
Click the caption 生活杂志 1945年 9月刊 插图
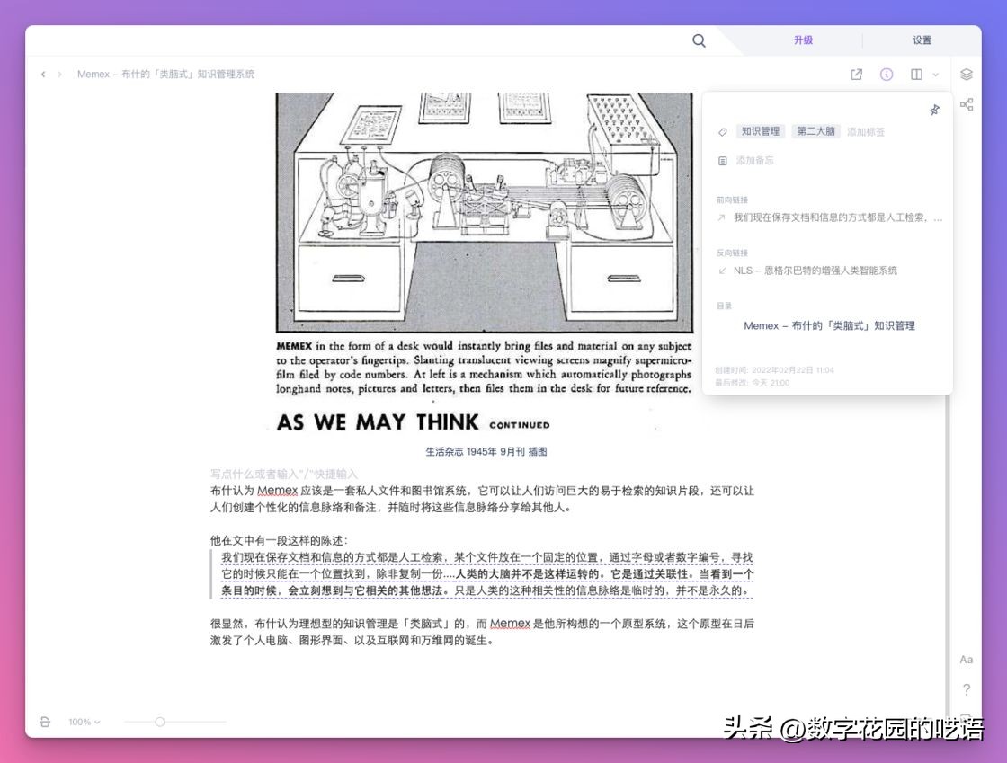click(486, 452)
